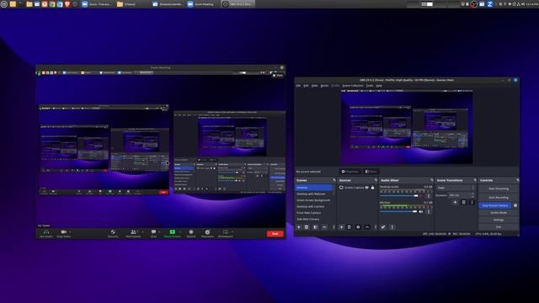
Task: Mute the Mic/Aux audio channel
Action: coord(421,211)
